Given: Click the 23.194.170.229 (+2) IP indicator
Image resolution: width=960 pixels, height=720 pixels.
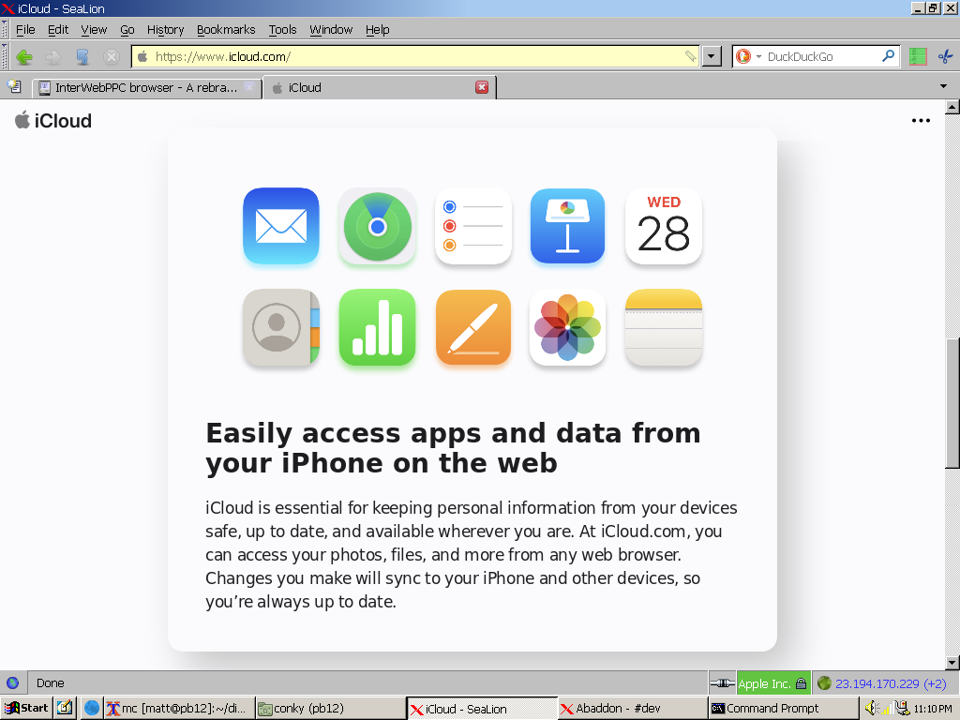Looking at the screenshot, I should click(891, 683).
